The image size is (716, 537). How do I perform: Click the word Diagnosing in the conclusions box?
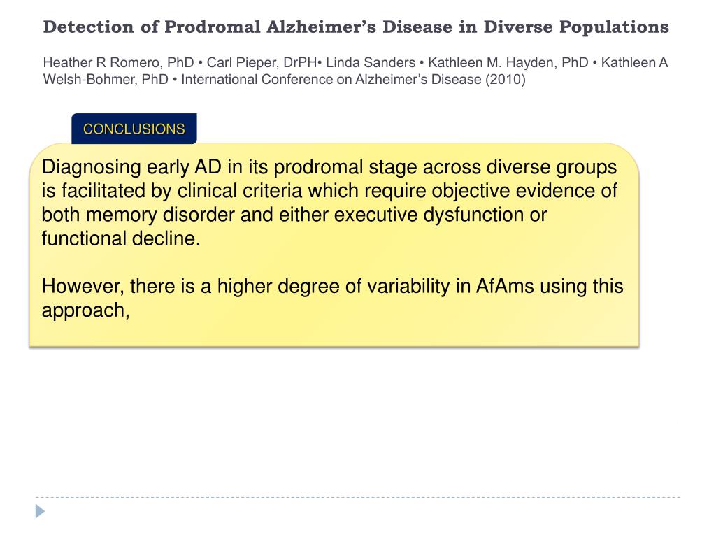(x=92, y=168)
